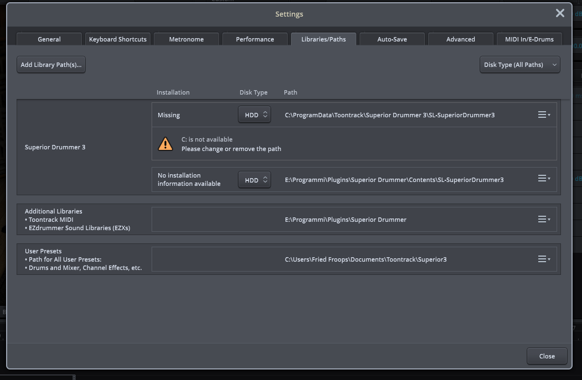This screenshot has height=380, width=582.
Task: Open the MIDI In/E-Drums tab
Action: coord(529,39)
